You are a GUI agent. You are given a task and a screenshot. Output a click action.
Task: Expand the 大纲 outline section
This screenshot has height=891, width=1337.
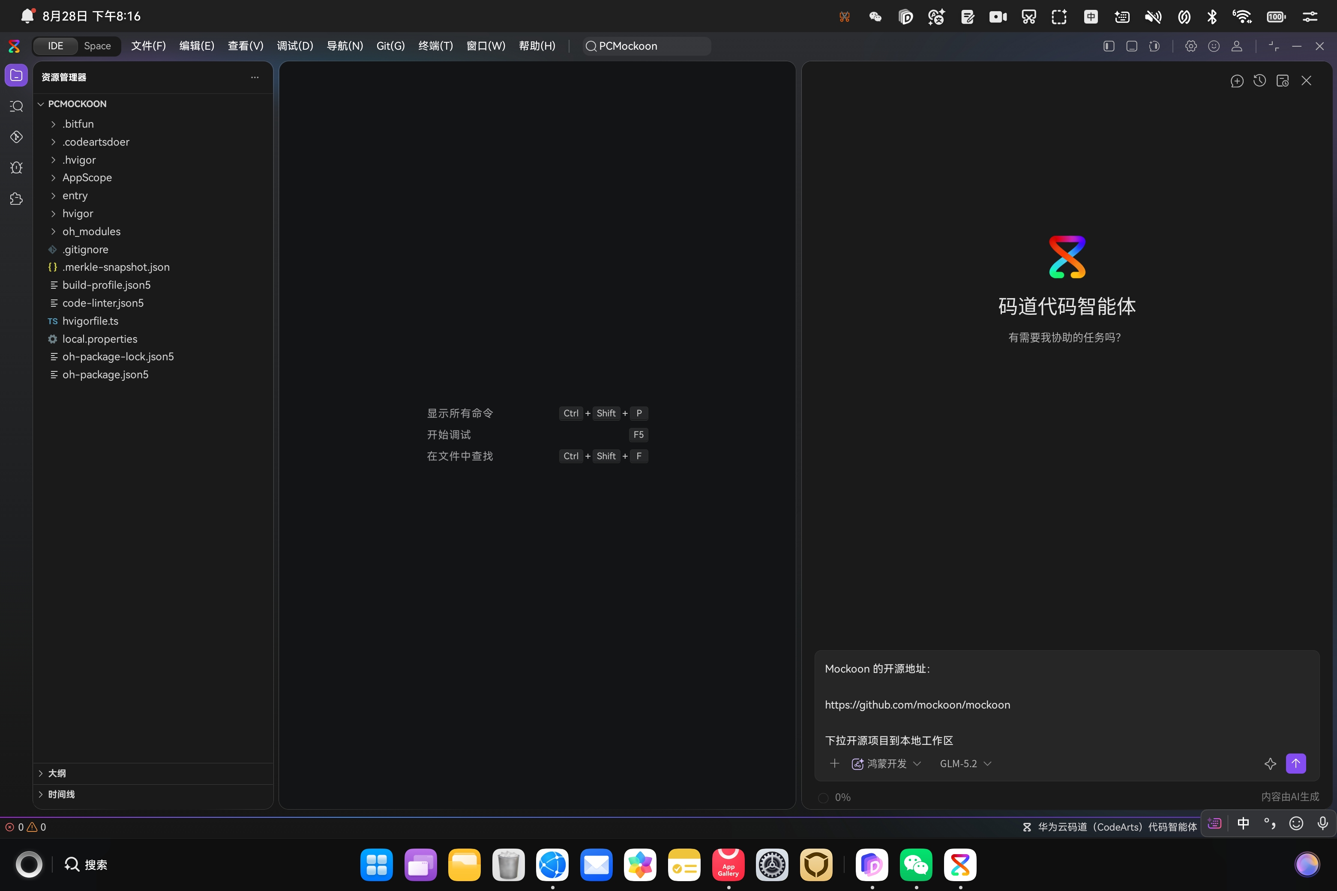click(153, 773)
